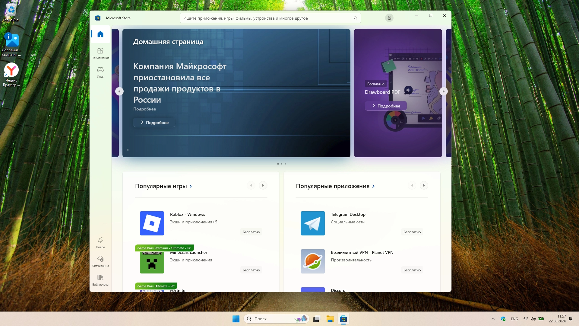
Task: Open the Minecraft Launcher app icon
Action: [152, 261]
